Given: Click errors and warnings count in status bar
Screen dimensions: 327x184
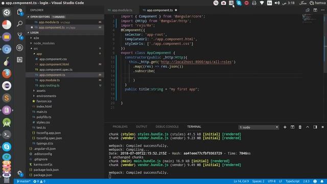Looking at the screenshot, I should tap(39, 181).
